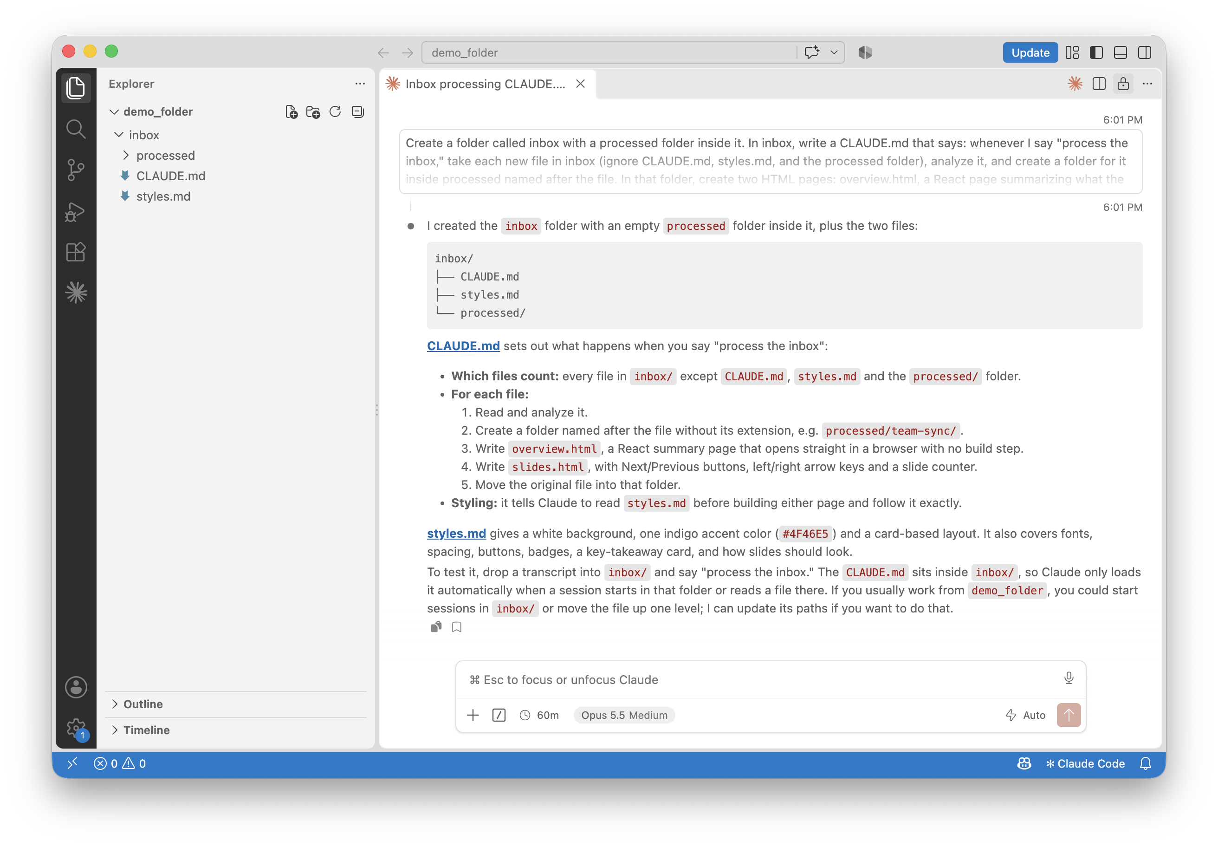This screenshot has width=1218, height=847.
Task: Open Customize Layout in title bar
Action: (1072, 52)
